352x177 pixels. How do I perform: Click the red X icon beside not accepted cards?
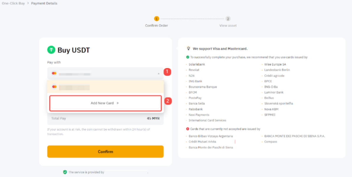pyautogui.click(x=188, y=129)
